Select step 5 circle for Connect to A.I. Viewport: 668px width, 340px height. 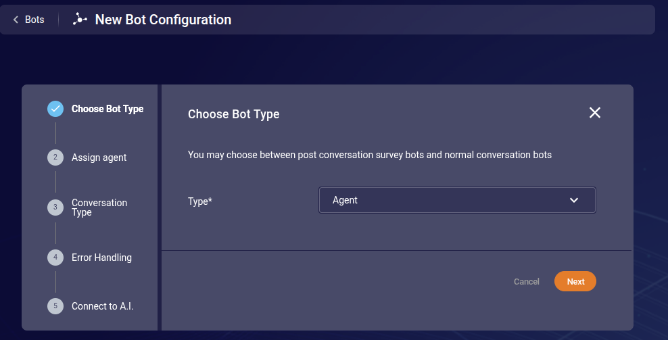click(x=55, y=306)
